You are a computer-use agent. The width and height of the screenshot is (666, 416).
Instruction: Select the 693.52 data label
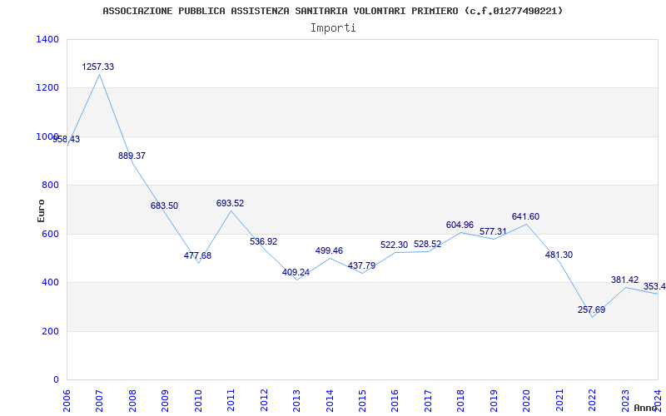coord(231,203)
